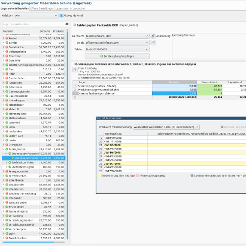Expand the Schuhbänder tree node
Viewport: 246px width, 246px height.
click(3, 184)
